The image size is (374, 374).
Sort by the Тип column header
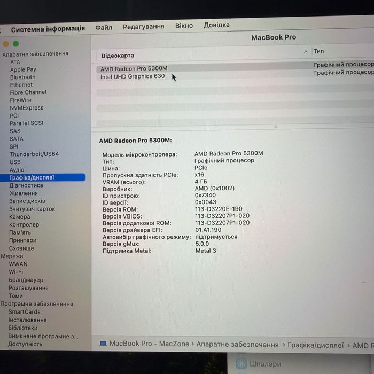tap(318, 51)
